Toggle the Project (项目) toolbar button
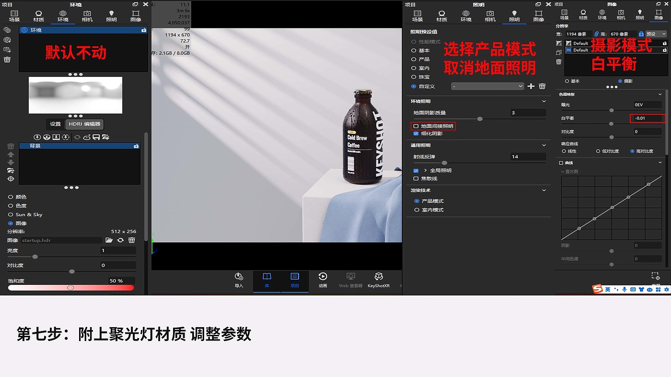 295,281
